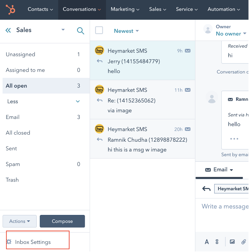The height and width of the screenshot is (252, 249).
Task: Click email envelope icon on 9h conversation
Action: tap(188, 51)
